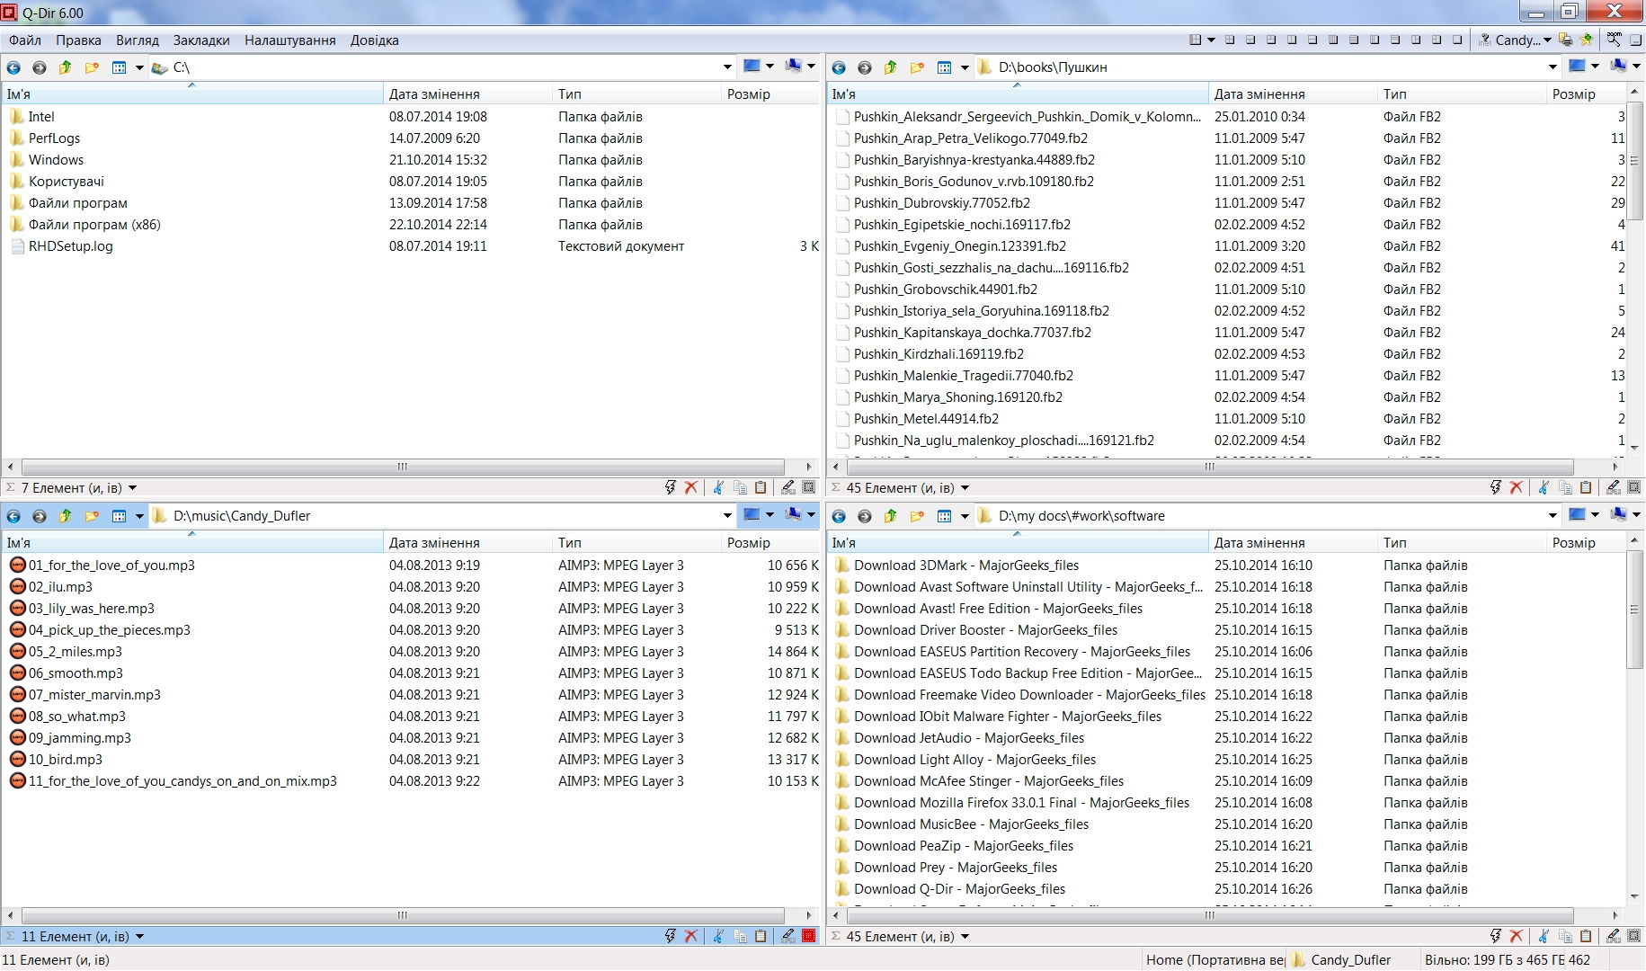
Task: Select RHDSetup.log file
Action: point(70,246)
